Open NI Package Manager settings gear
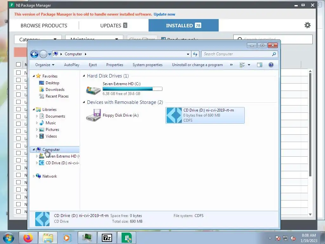The width and height of the screenshot is (325, 244). tap(307, 25)
